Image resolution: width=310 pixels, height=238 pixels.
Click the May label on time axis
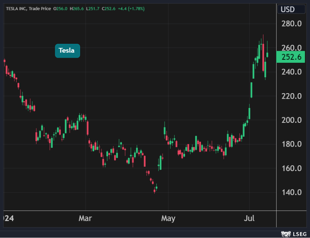coord(168,218)
